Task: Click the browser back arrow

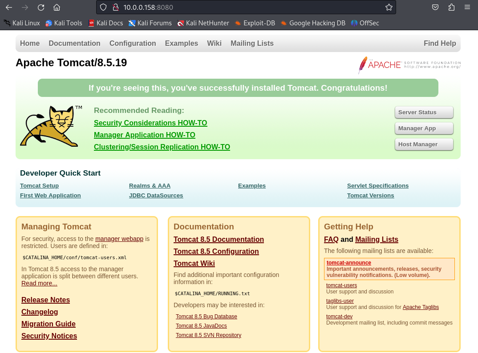Action: [9, 7]
